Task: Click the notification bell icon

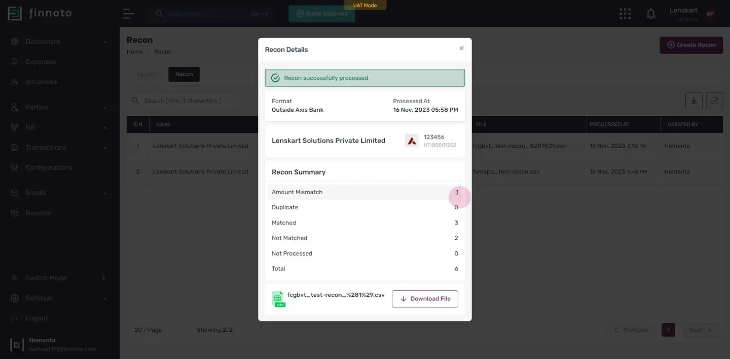Action: 651,14
